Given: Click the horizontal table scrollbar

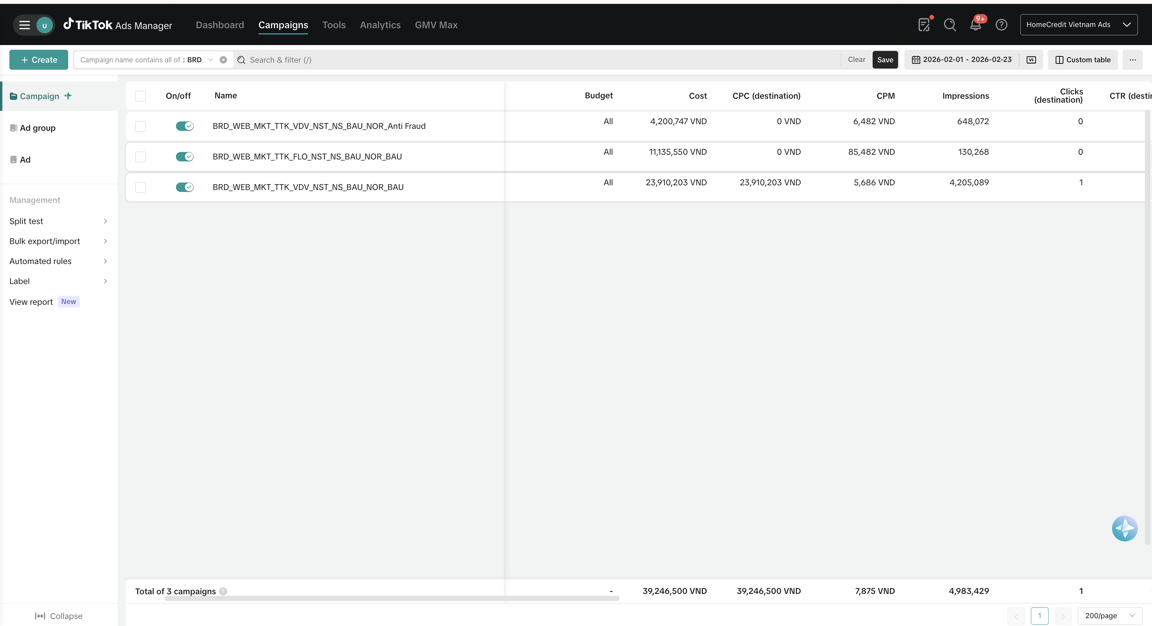Looking at the screenshot, I should [392, 598].
